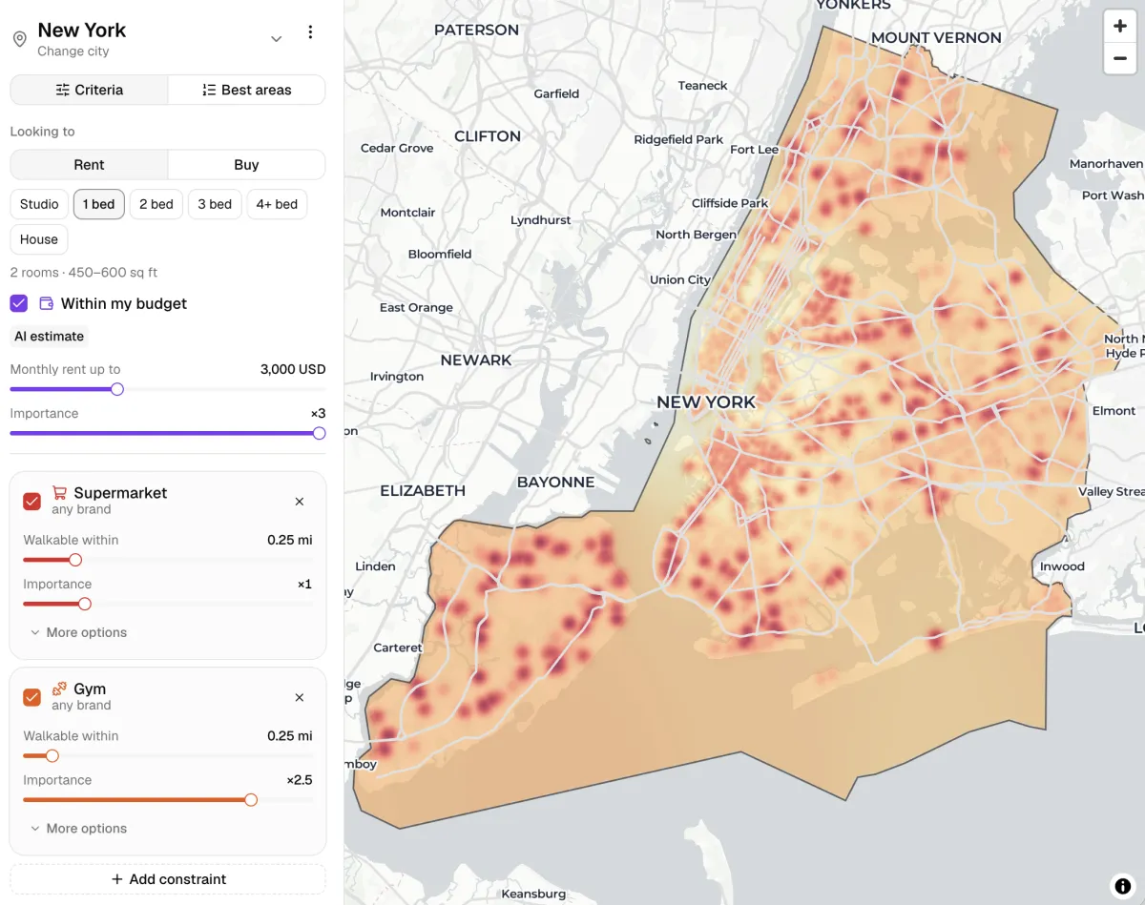Zoom in on the map
The width and height of the screenshot is (1145, 905).
pyautogui.click(x=1120, y=27)
